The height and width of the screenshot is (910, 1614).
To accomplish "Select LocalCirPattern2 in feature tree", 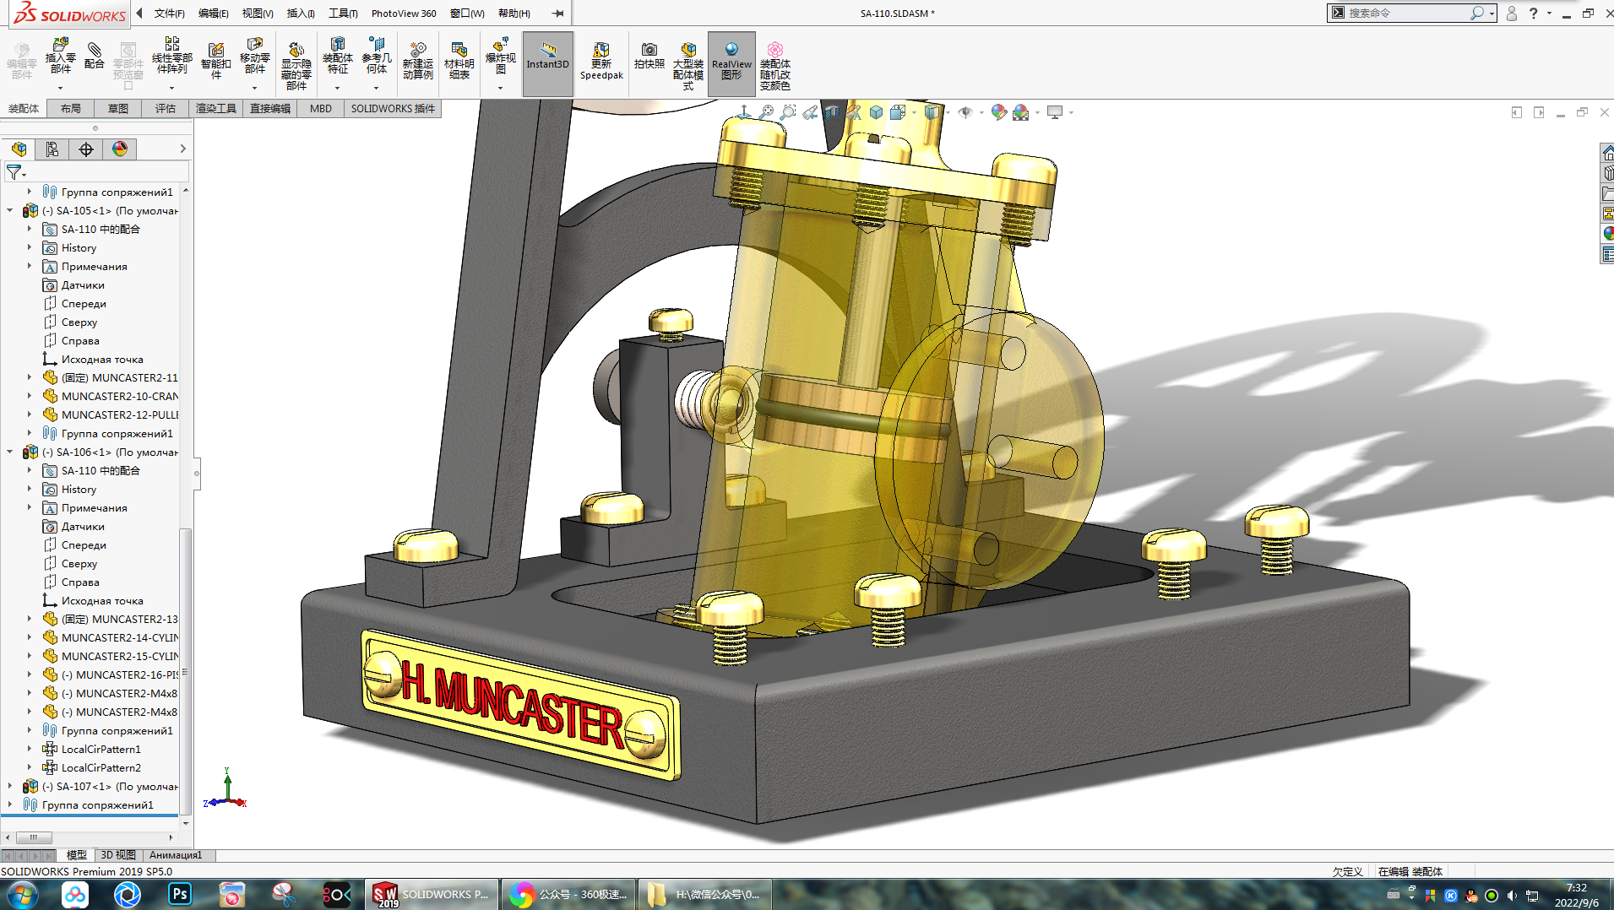I will click(101, 767).
